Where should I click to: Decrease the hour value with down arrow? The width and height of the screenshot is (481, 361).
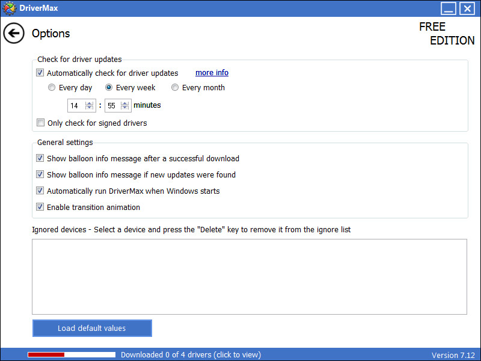(90, 108)
